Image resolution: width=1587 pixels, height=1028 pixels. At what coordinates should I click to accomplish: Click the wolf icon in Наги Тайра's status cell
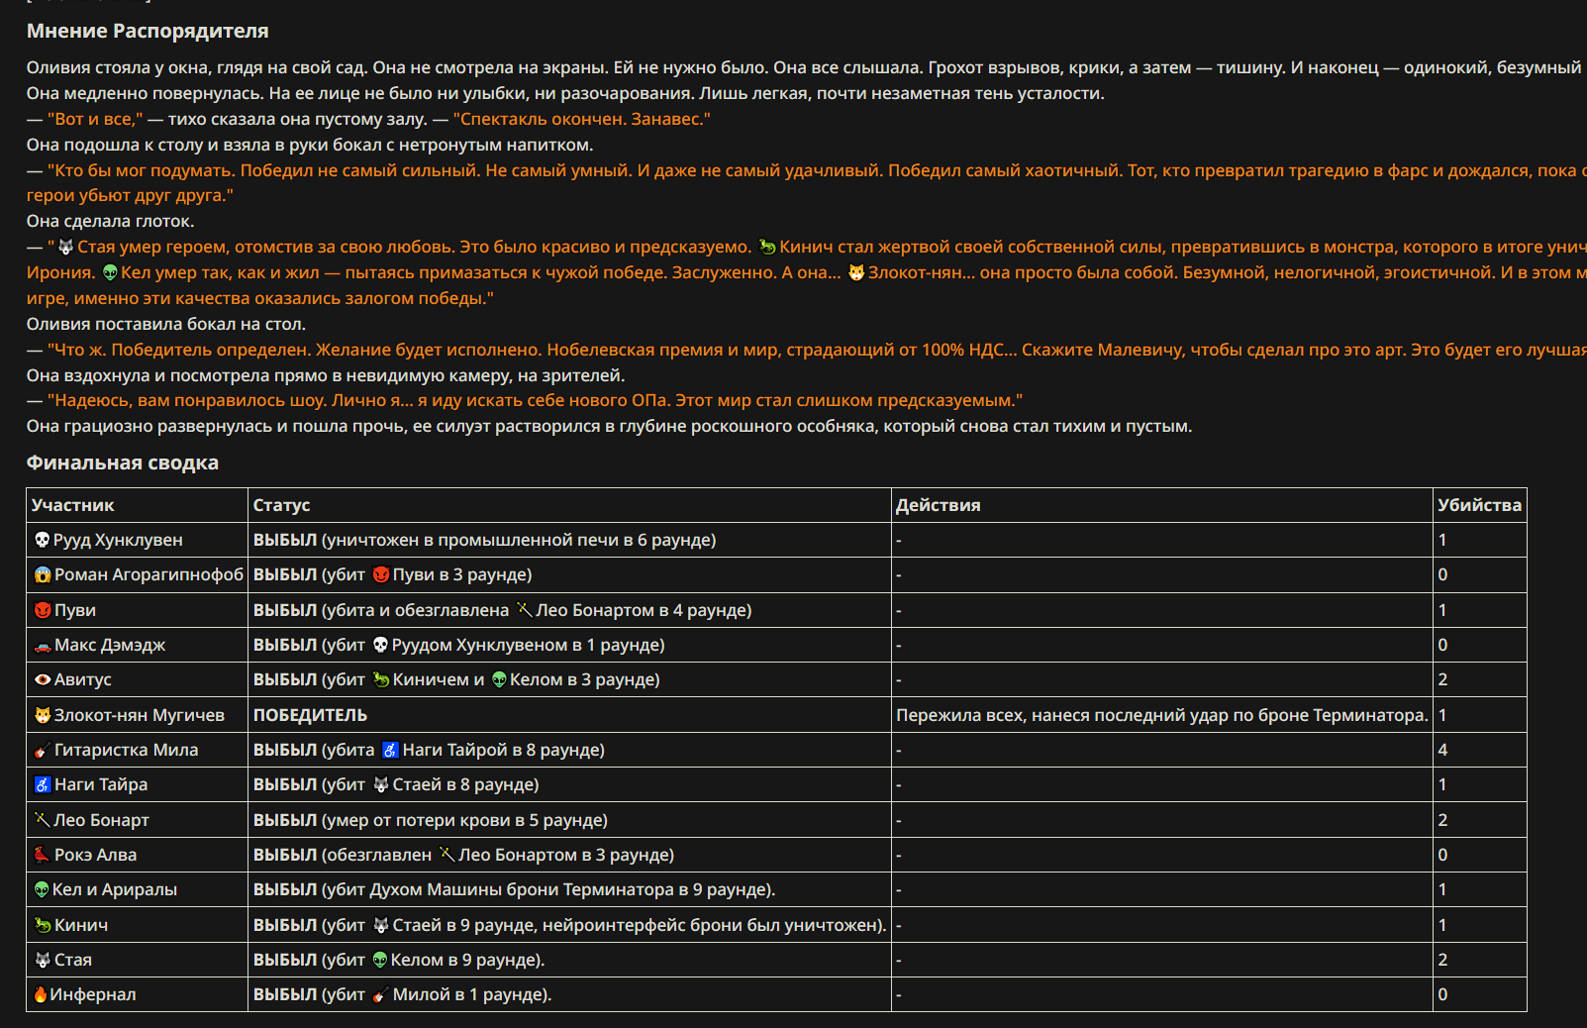click(381, 784)
